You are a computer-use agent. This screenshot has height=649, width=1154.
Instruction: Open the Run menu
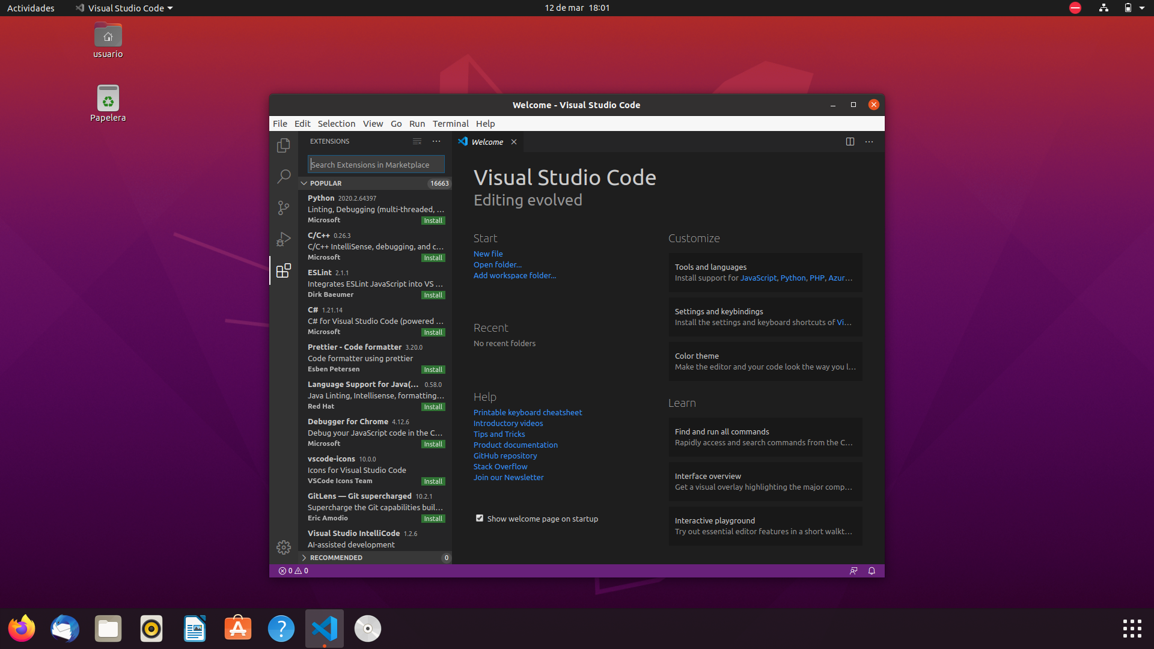(417, 124)
